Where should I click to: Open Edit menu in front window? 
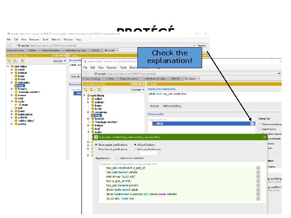pos(93,67)
